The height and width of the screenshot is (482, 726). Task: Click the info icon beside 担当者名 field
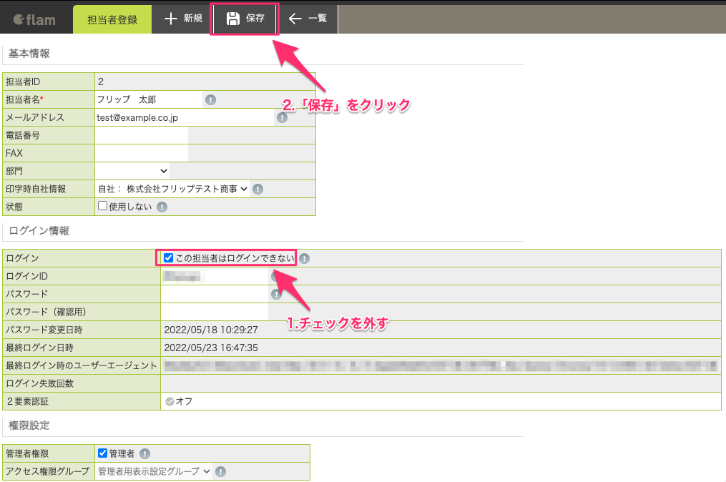coord(211,99)
